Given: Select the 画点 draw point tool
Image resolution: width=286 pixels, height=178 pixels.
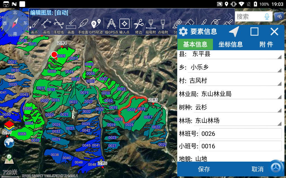Looking at the screenshot, I should pos(34,26).
